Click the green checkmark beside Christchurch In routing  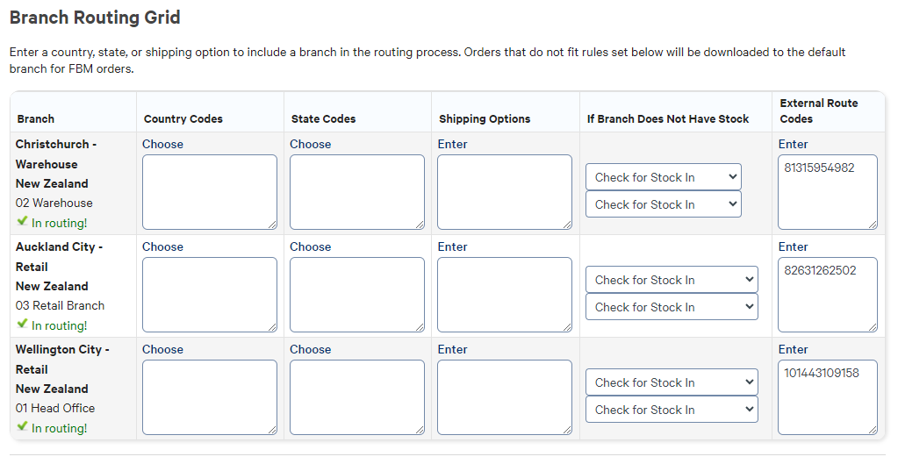[23, 222]
